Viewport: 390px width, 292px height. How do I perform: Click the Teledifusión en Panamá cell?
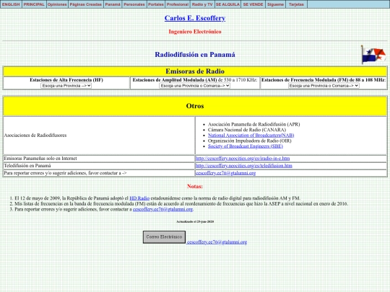click(x=99, y=166)
